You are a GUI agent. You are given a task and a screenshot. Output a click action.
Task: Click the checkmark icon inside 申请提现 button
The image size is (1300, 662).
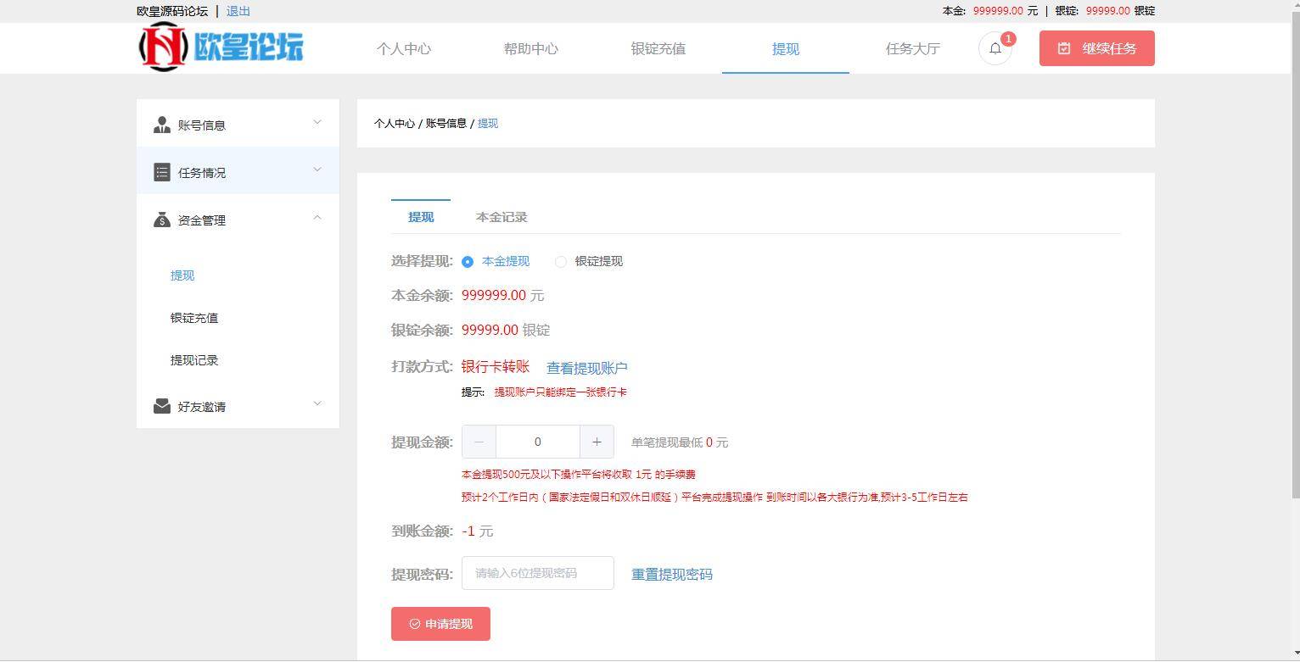tap(413, 623)
